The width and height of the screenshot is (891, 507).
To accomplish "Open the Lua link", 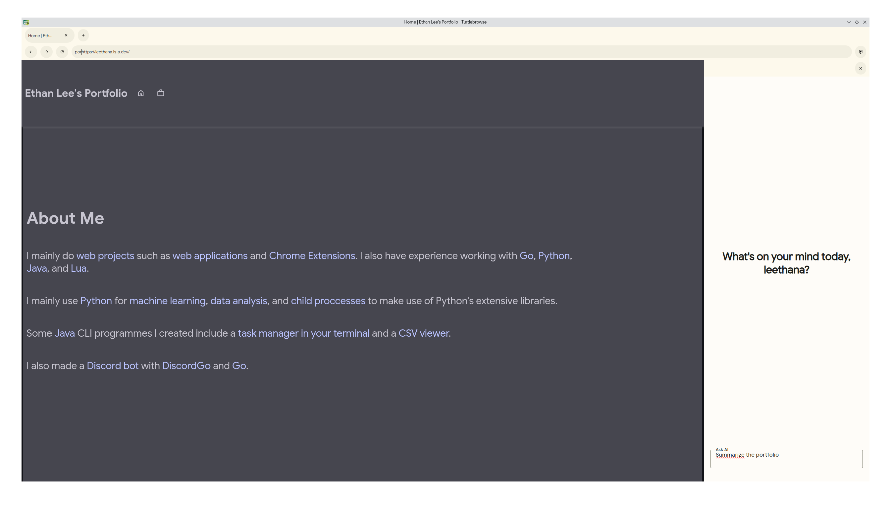I will click(79, 268).
